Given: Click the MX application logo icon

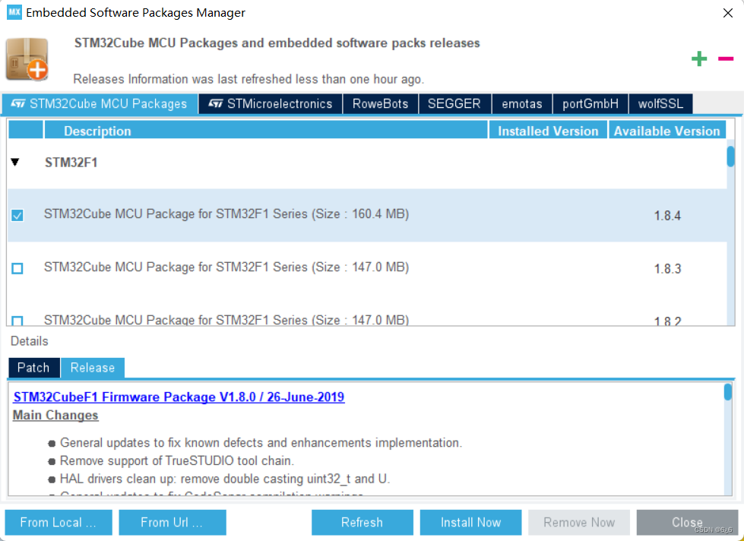Looking at the screenshot, I should 14,12.
